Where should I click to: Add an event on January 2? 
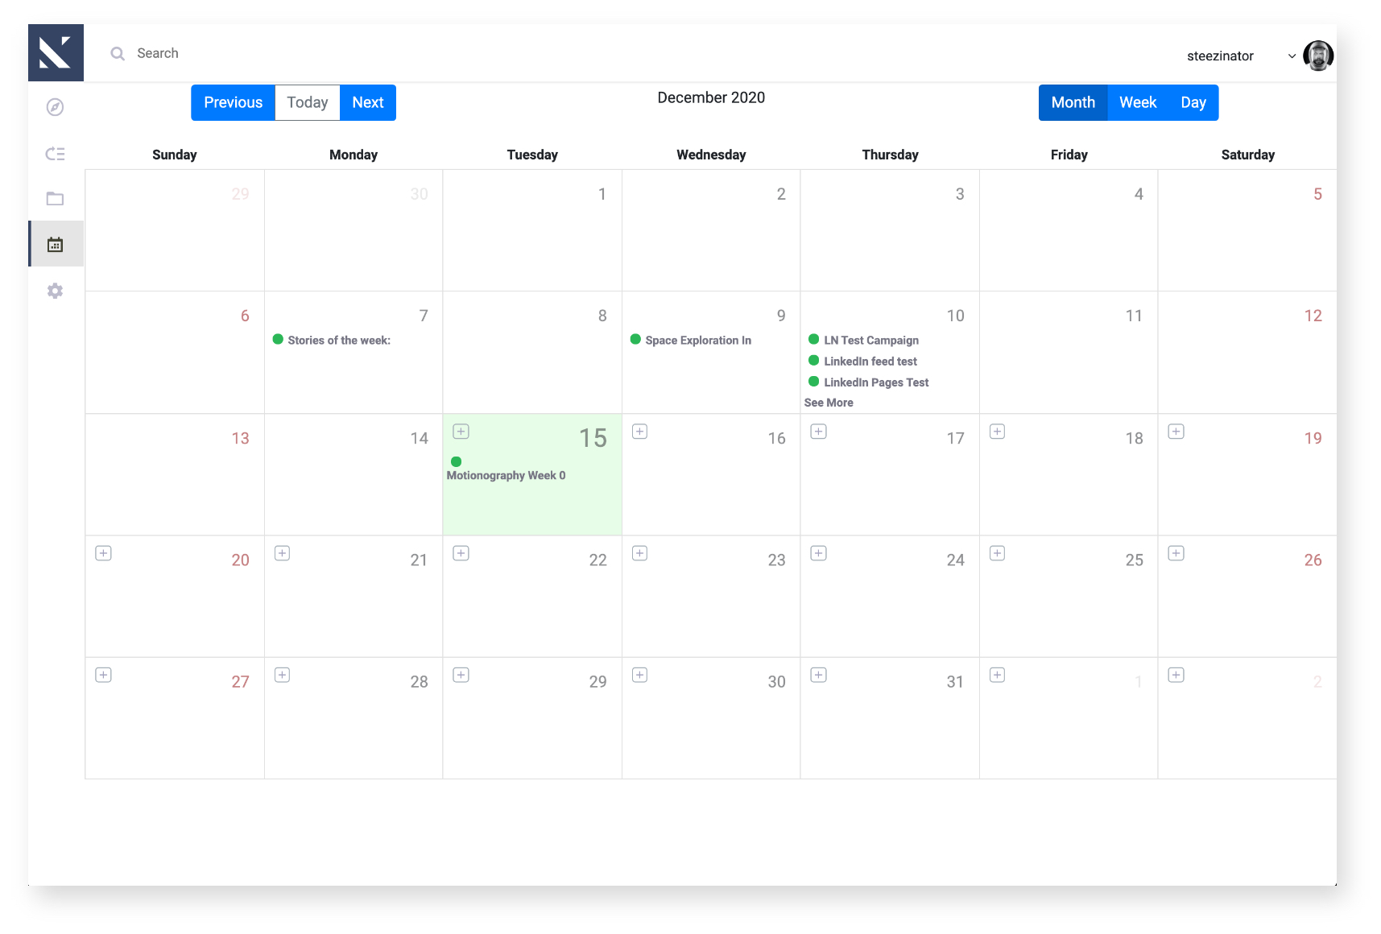(1176, 675)
